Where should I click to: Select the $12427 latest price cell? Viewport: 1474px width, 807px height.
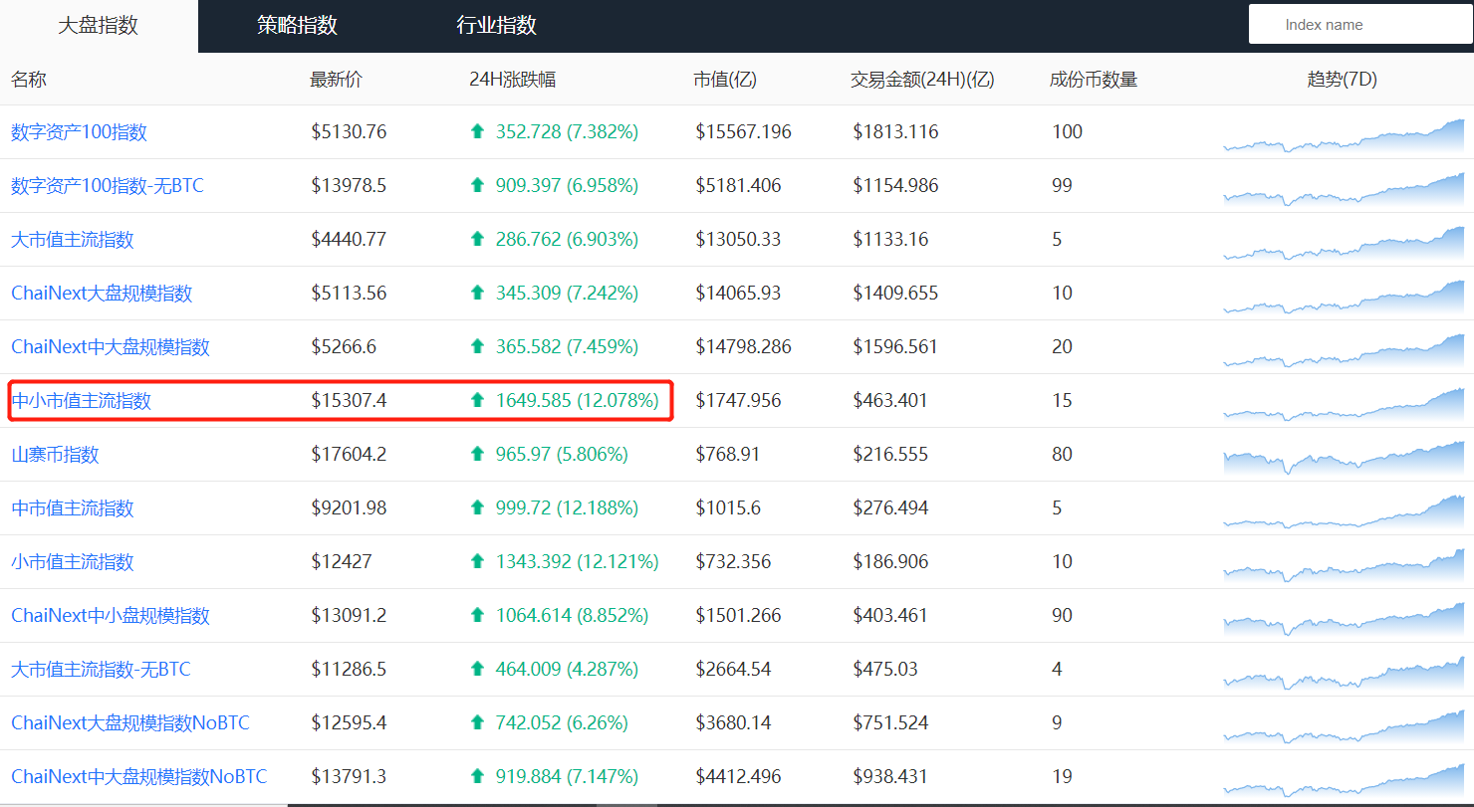pos(342,562)
